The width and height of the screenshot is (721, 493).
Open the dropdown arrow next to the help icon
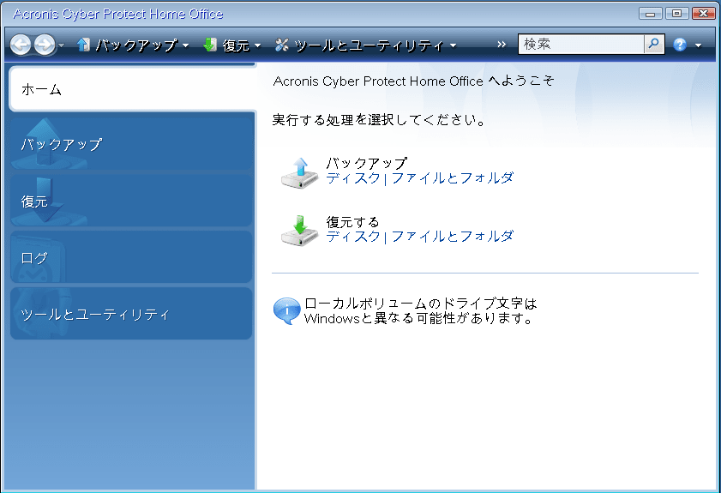699,45
